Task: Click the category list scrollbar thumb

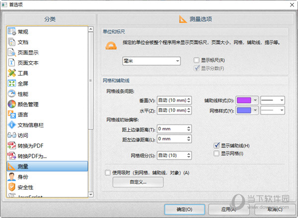Action: coord(91,81)
